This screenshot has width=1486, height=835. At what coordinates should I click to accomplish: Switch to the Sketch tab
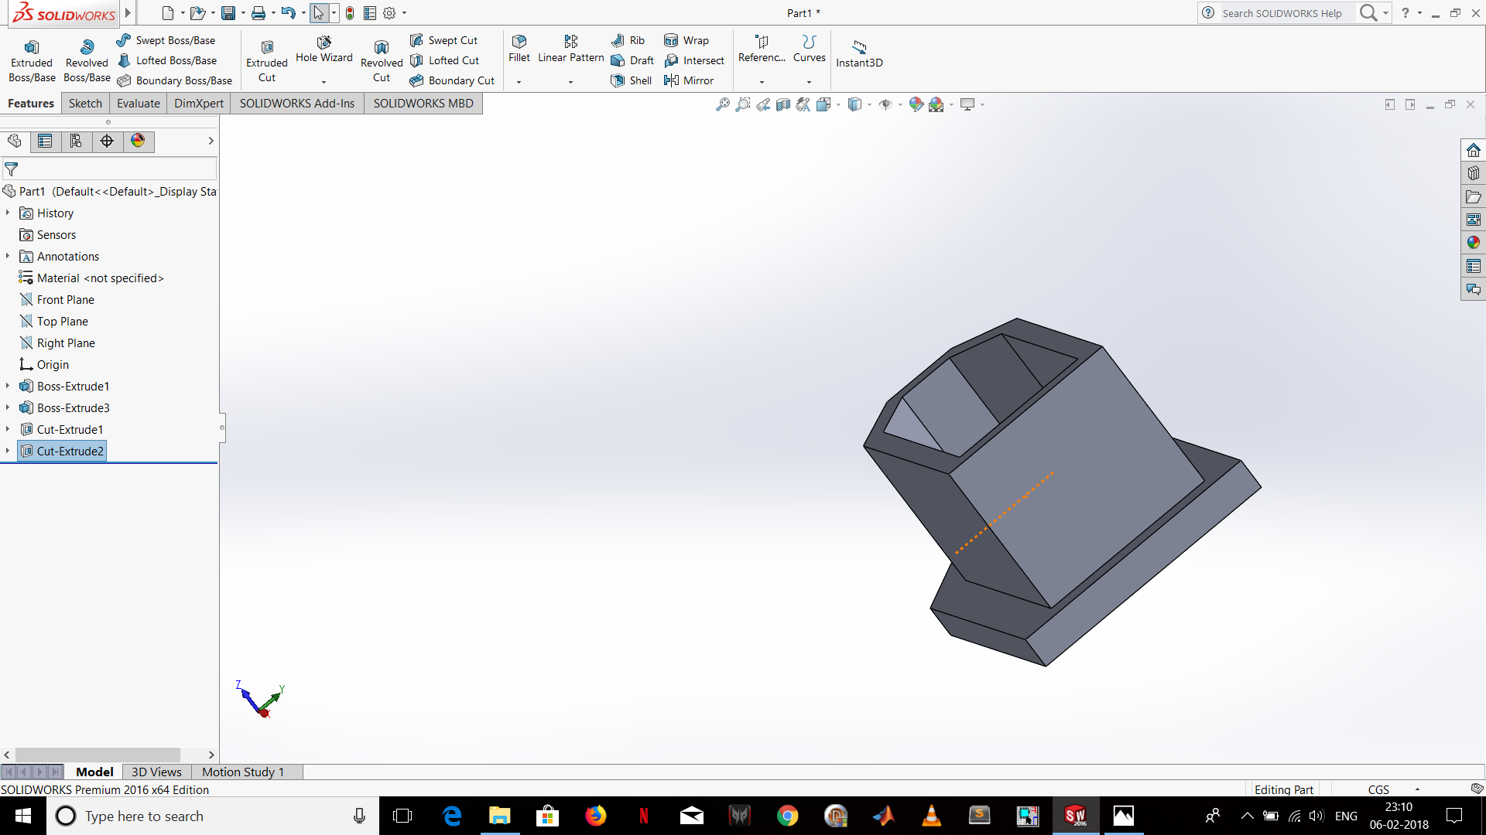[85, 104]
